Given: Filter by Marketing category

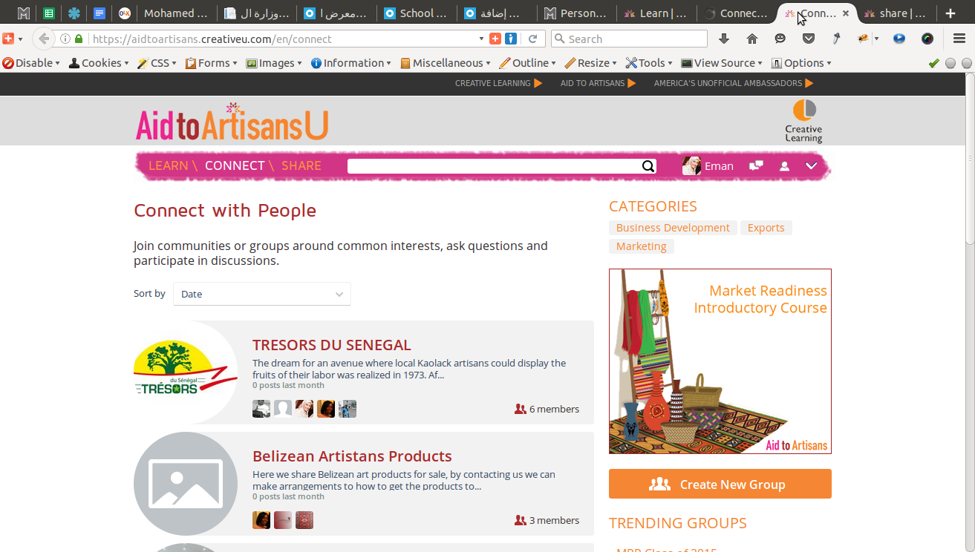Looking at the screenshot, I should (x=642, y=246).
